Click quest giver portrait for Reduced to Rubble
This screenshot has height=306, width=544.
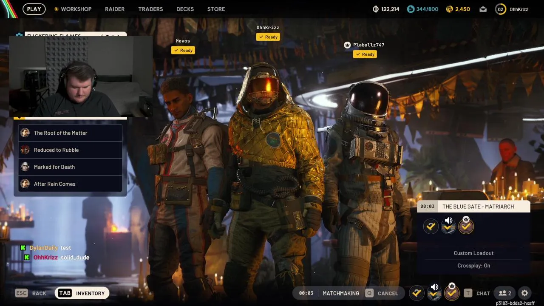[x=25, y=150]
